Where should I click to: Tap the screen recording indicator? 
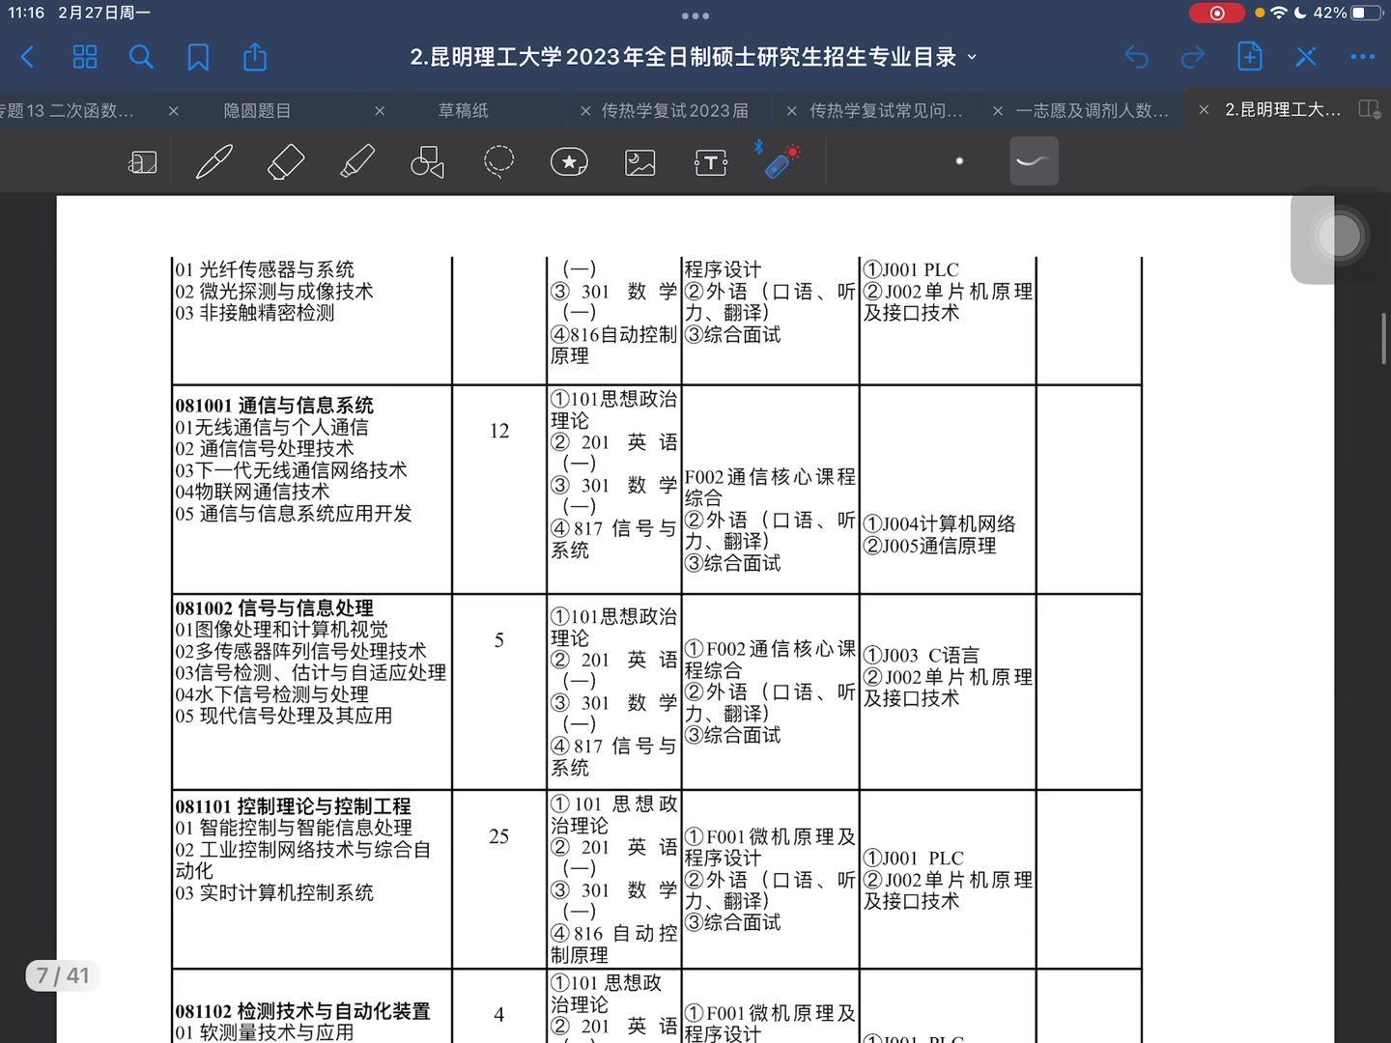pyautogui.click(x=1217, y=13)
